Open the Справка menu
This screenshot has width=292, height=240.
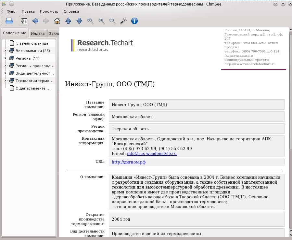pyautogui.click(x=71, y=11)
